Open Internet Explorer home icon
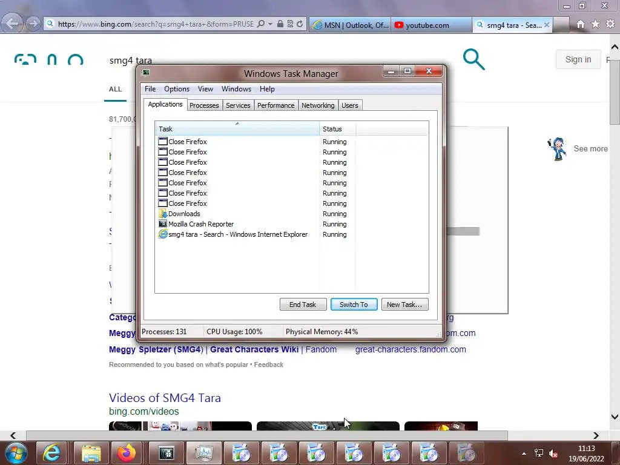This screenshot has width=620, height=465. [x=580, y=24]
